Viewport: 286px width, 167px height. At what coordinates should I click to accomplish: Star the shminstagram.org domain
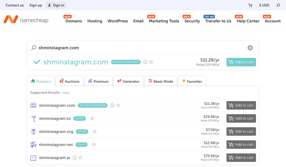pyautogui.click(x=95, y=131)
